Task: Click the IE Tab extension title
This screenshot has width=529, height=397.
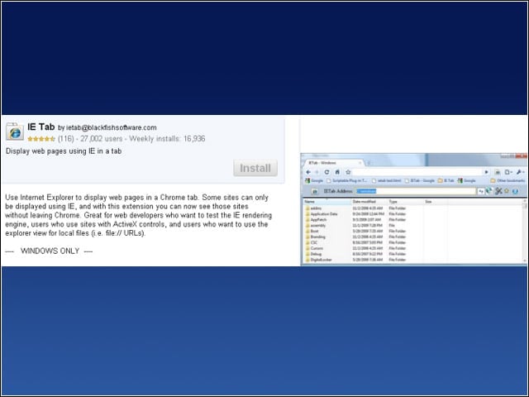Action: click(x=41, y=127)
